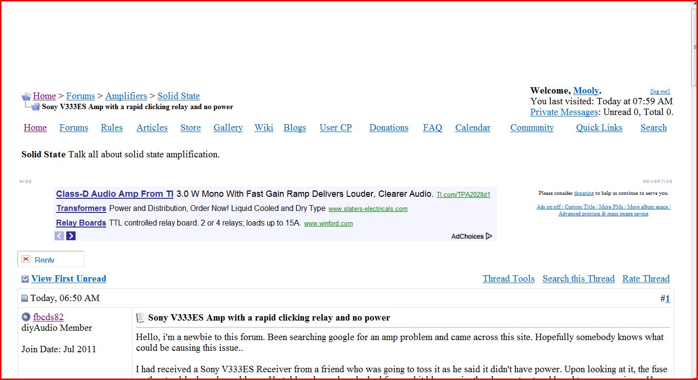Click View First Unread link

pyautogui.click(x=69, y=279)
